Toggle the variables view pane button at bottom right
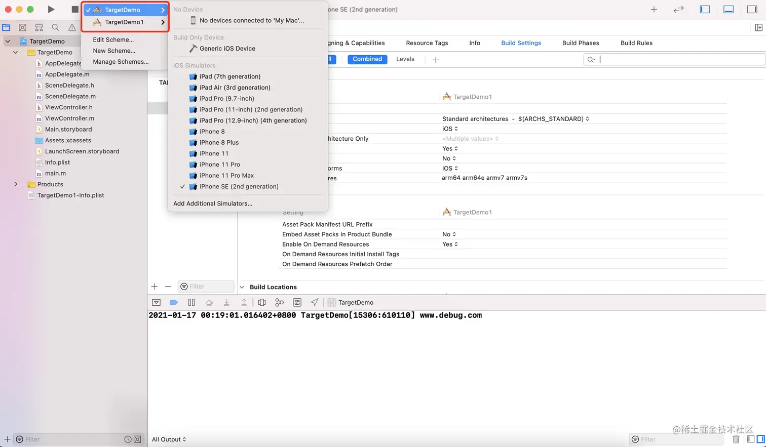 click(x=751, y=439)
